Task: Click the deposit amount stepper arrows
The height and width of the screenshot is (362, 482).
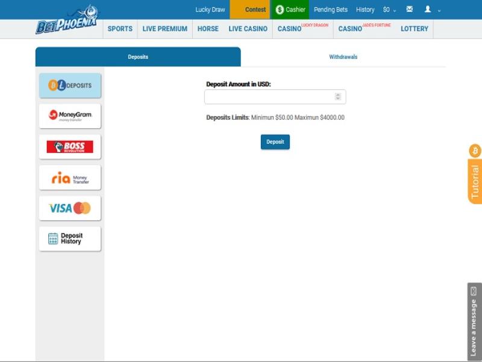Action: click(338, 97)
